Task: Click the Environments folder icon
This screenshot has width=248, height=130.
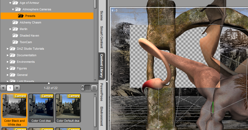Action: 13,62
